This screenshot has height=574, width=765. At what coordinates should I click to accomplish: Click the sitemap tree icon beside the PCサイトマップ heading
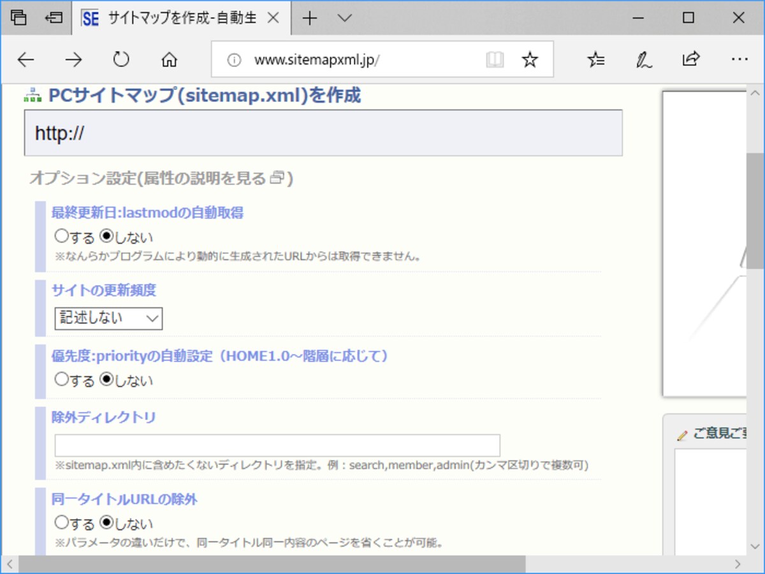coord(33,96)
